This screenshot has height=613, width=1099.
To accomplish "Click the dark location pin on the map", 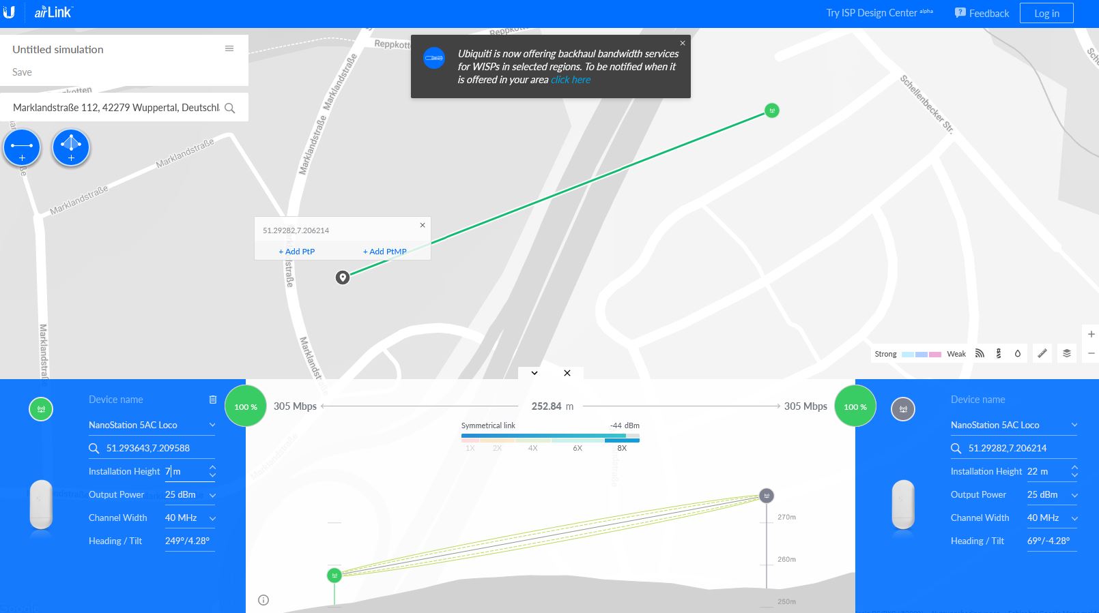I will coord(343,278).
